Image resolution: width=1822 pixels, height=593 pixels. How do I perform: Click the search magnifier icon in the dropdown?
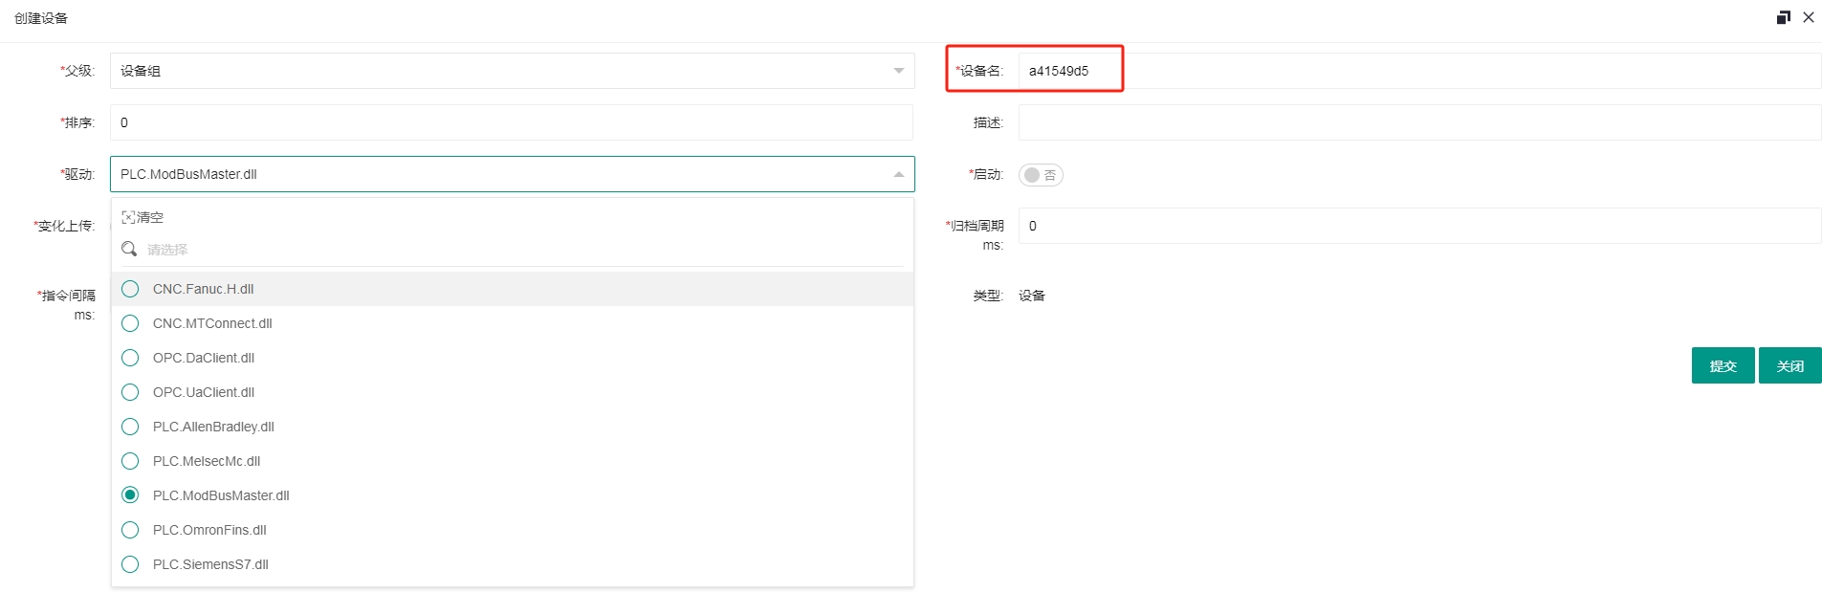coord(129,249)
